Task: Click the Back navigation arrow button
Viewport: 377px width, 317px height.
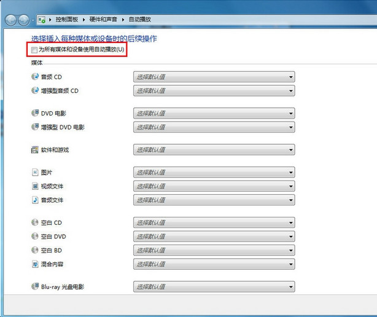Action: pos(10,20)
